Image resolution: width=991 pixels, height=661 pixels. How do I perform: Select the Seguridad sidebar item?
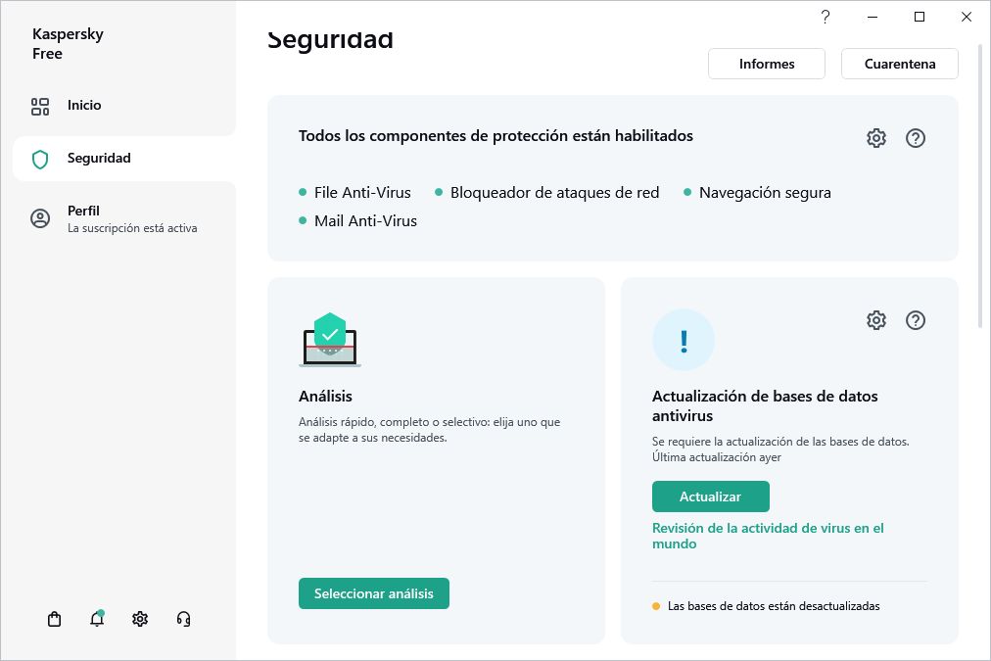pos(99,159)
